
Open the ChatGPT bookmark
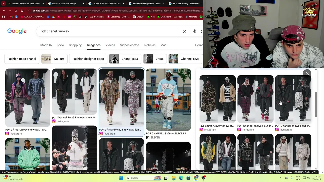click(x=139, y=17)
